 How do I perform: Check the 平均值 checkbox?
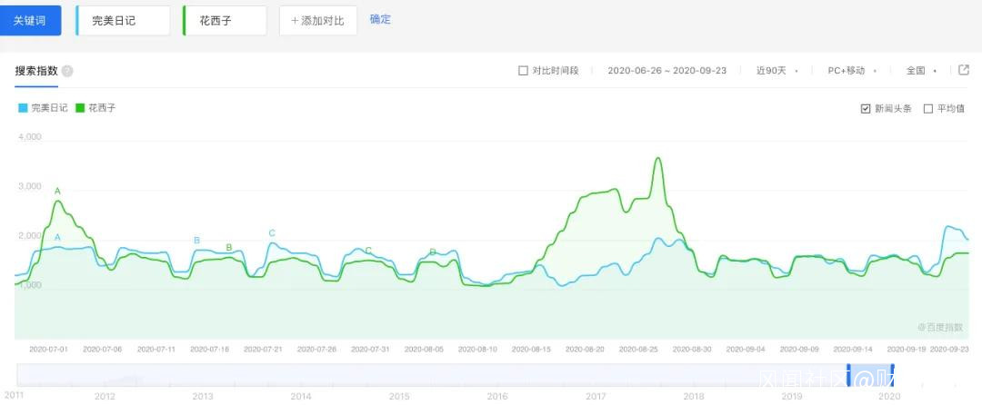(x=928, y=109)
